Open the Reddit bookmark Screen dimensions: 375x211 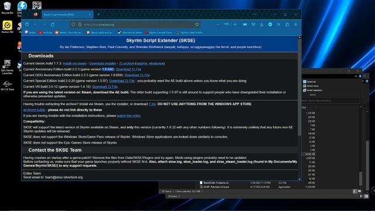(x=69, y=32)
